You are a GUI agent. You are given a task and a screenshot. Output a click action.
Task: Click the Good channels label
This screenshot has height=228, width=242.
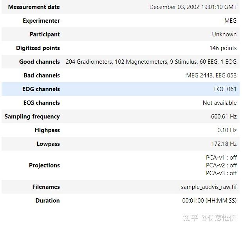[39, 62]
